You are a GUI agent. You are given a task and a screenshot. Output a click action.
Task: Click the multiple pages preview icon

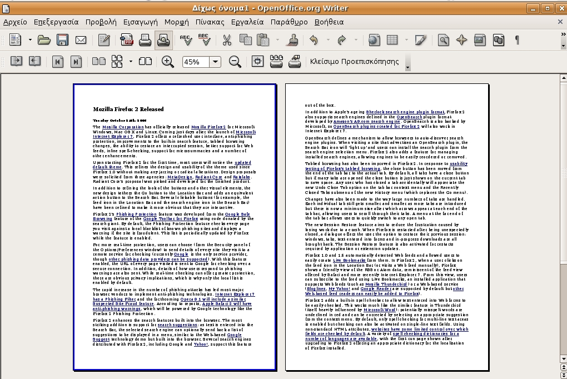point(117,61)
